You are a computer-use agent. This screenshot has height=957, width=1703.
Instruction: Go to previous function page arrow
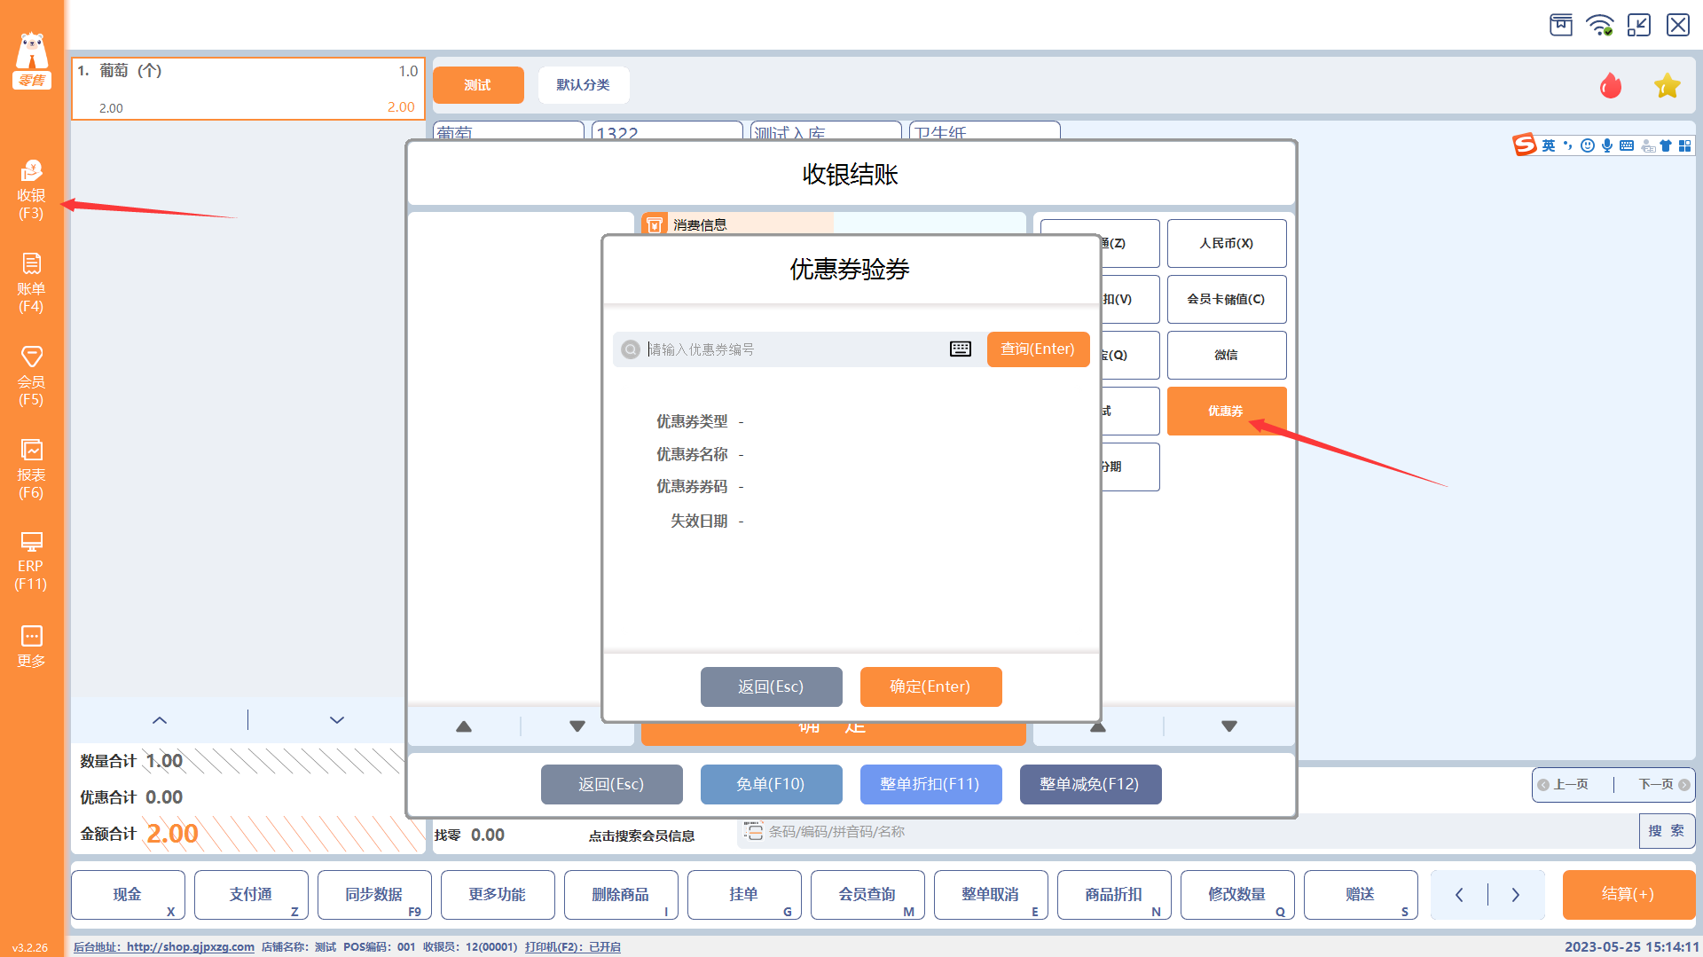pyautogui.click(x=1459, y=895)
